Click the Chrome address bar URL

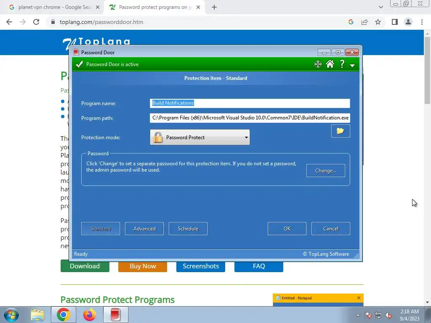click(x=101, y=22)
